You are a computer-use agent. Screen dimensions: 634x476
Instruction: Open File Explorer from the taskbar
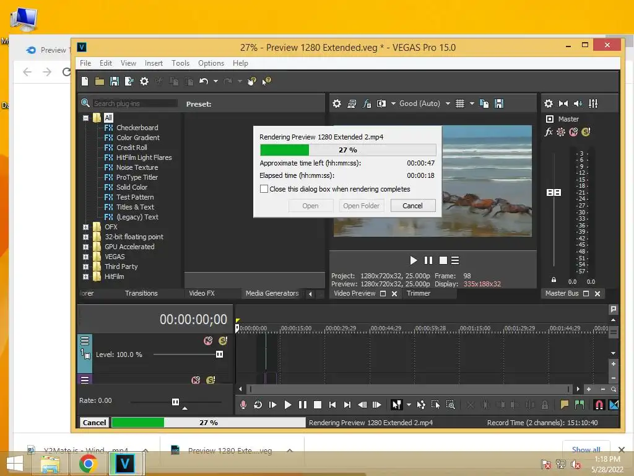50,464
